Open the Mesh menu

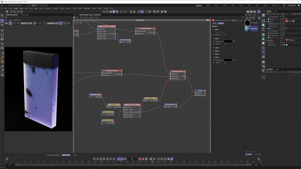tap(36, 8)
